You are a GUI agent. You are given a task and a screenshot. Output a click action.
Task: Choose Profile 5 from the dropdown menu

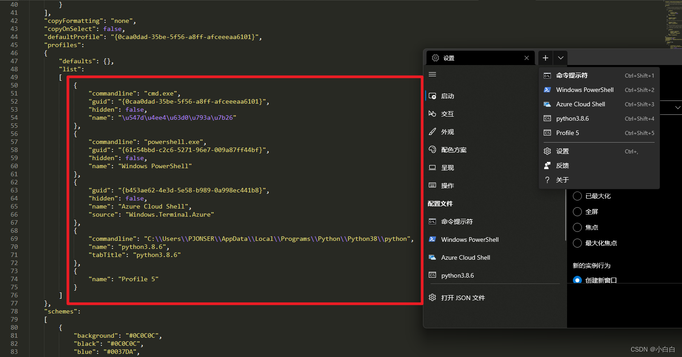599,133
